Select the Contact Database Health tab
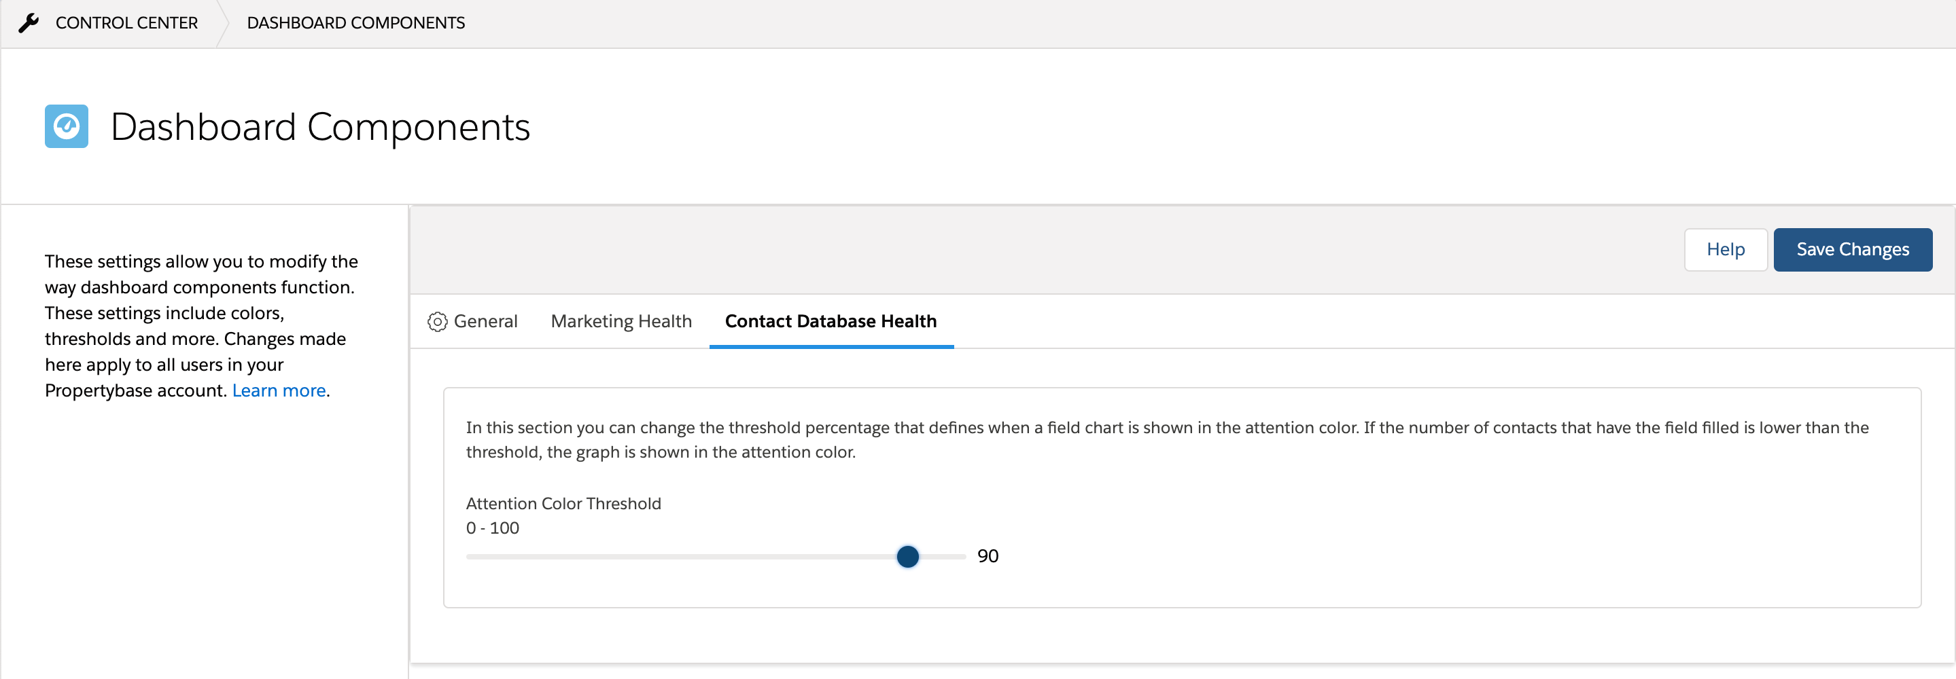Image resolution: width=1956 pixels, height=679 pixels. pos(831,321)
